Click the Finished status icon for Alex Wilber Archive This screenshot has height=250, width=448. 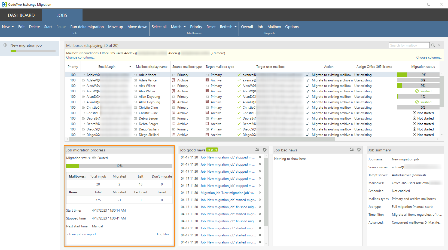417,91
